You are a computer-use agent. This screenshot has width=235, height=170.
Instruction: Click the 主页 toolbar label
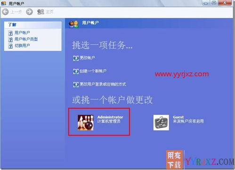49,12
